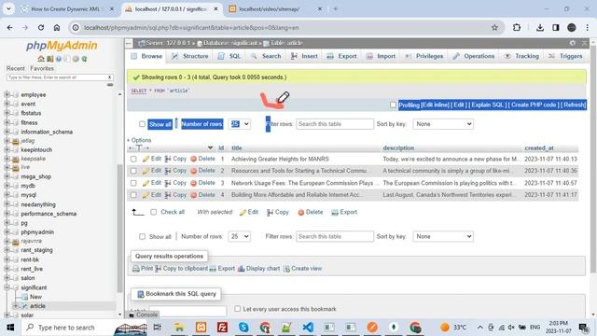597x336 pixels.
Task: Click Create view icon
Action: point(286,269)
